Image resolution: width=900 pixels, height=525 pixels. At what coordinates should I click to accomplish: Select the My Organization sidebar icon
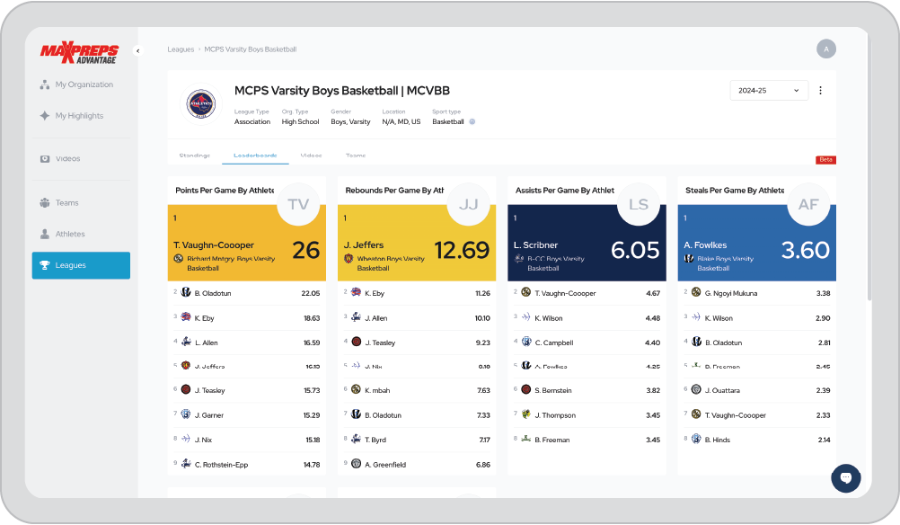43,84
